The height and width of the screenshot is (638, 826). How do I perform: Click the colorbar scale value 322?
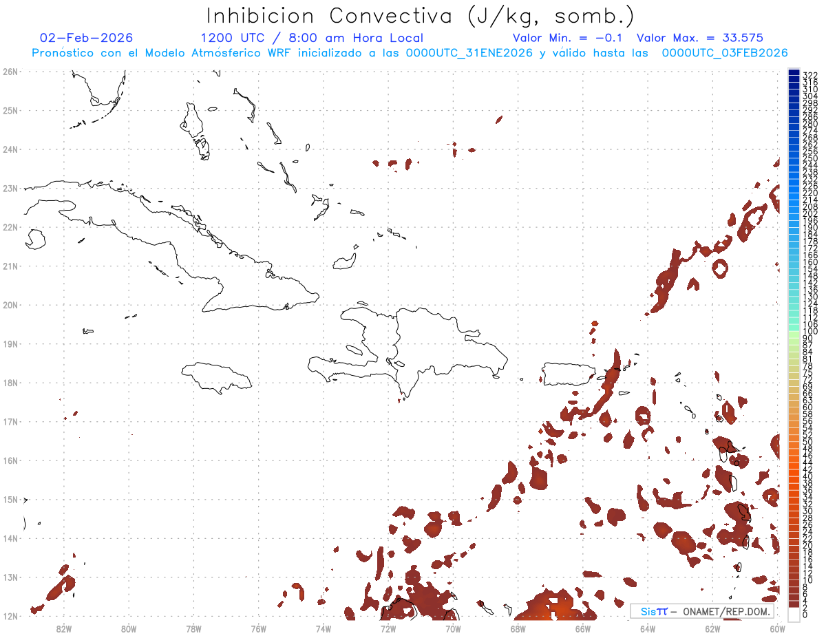pyautogui.click(x=810, y=75)
